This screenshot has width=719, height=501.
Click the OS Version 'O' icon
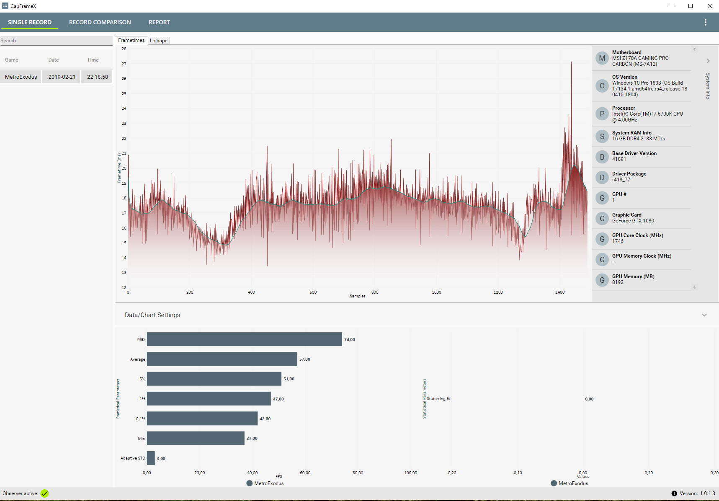602,86
